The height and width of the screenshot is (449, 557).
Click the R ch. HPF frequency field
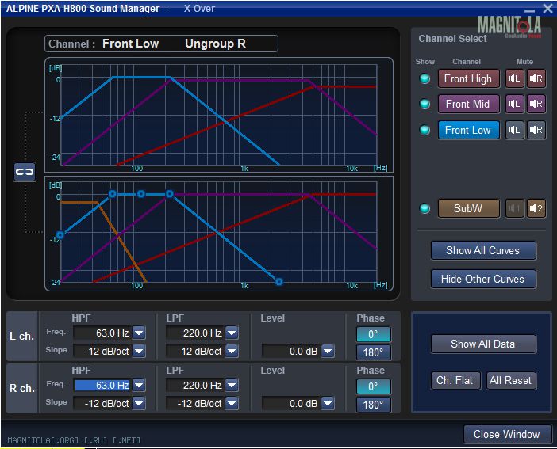102,386
